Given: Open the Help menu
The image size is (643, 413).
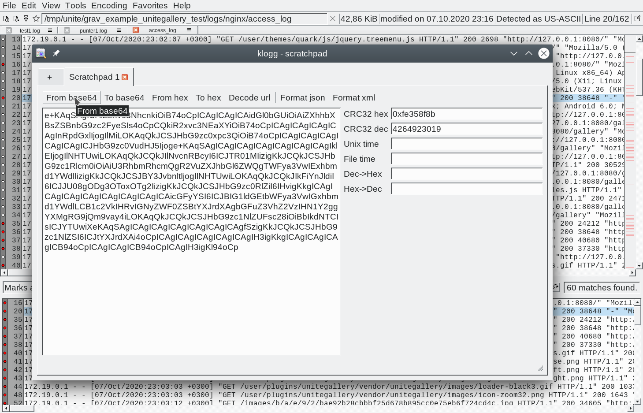Looking at the screenshot, I should (x=182, y=6).
